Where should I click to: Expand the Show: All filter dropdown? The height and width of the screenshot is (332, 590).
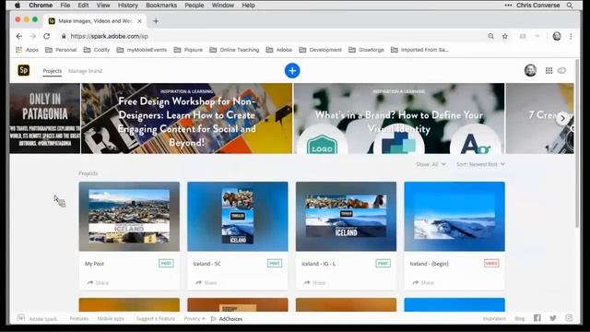pos(431,164)
